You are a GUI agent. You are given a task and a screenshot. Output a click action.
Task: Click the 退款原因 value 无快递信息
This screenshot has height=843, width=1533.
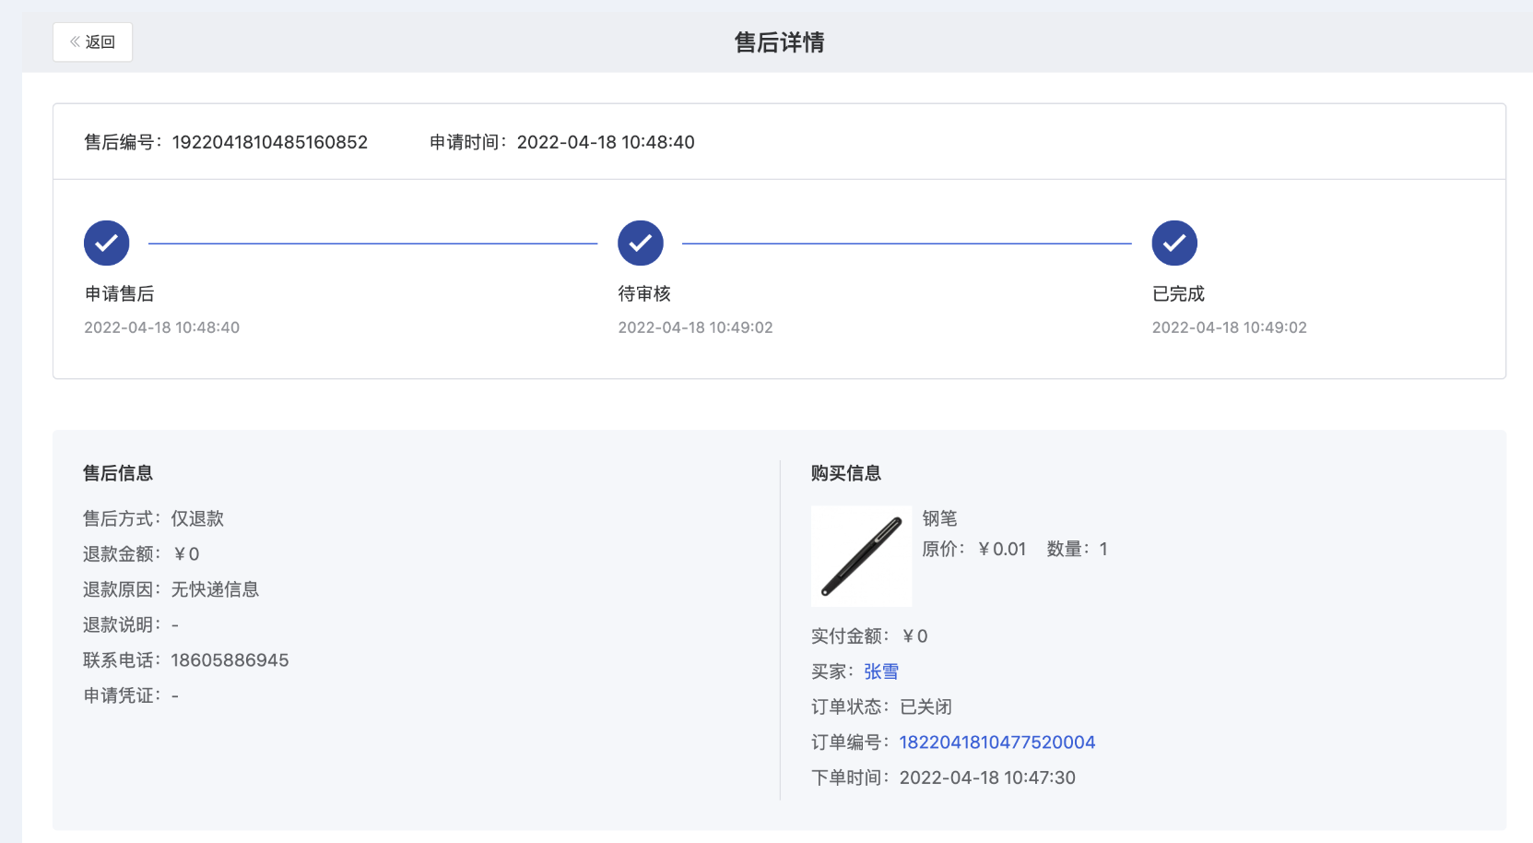[x=215, y=589]
